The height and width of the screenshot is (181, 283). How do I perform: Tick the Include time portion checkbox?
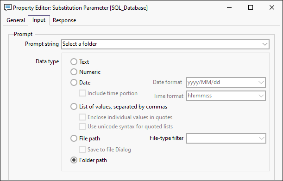[82, 93]
